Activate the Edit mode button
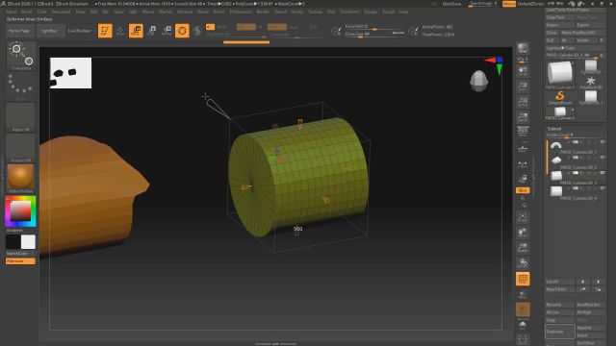The height and width of the screenshot is (346, 616). [x=105, y=31]
